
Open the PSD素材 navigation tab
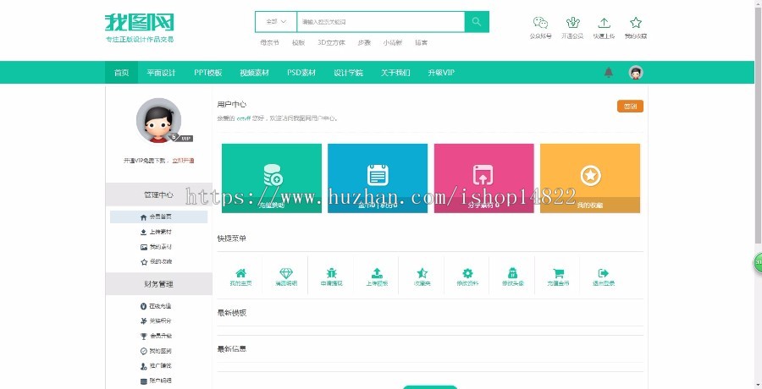(301, 73)
